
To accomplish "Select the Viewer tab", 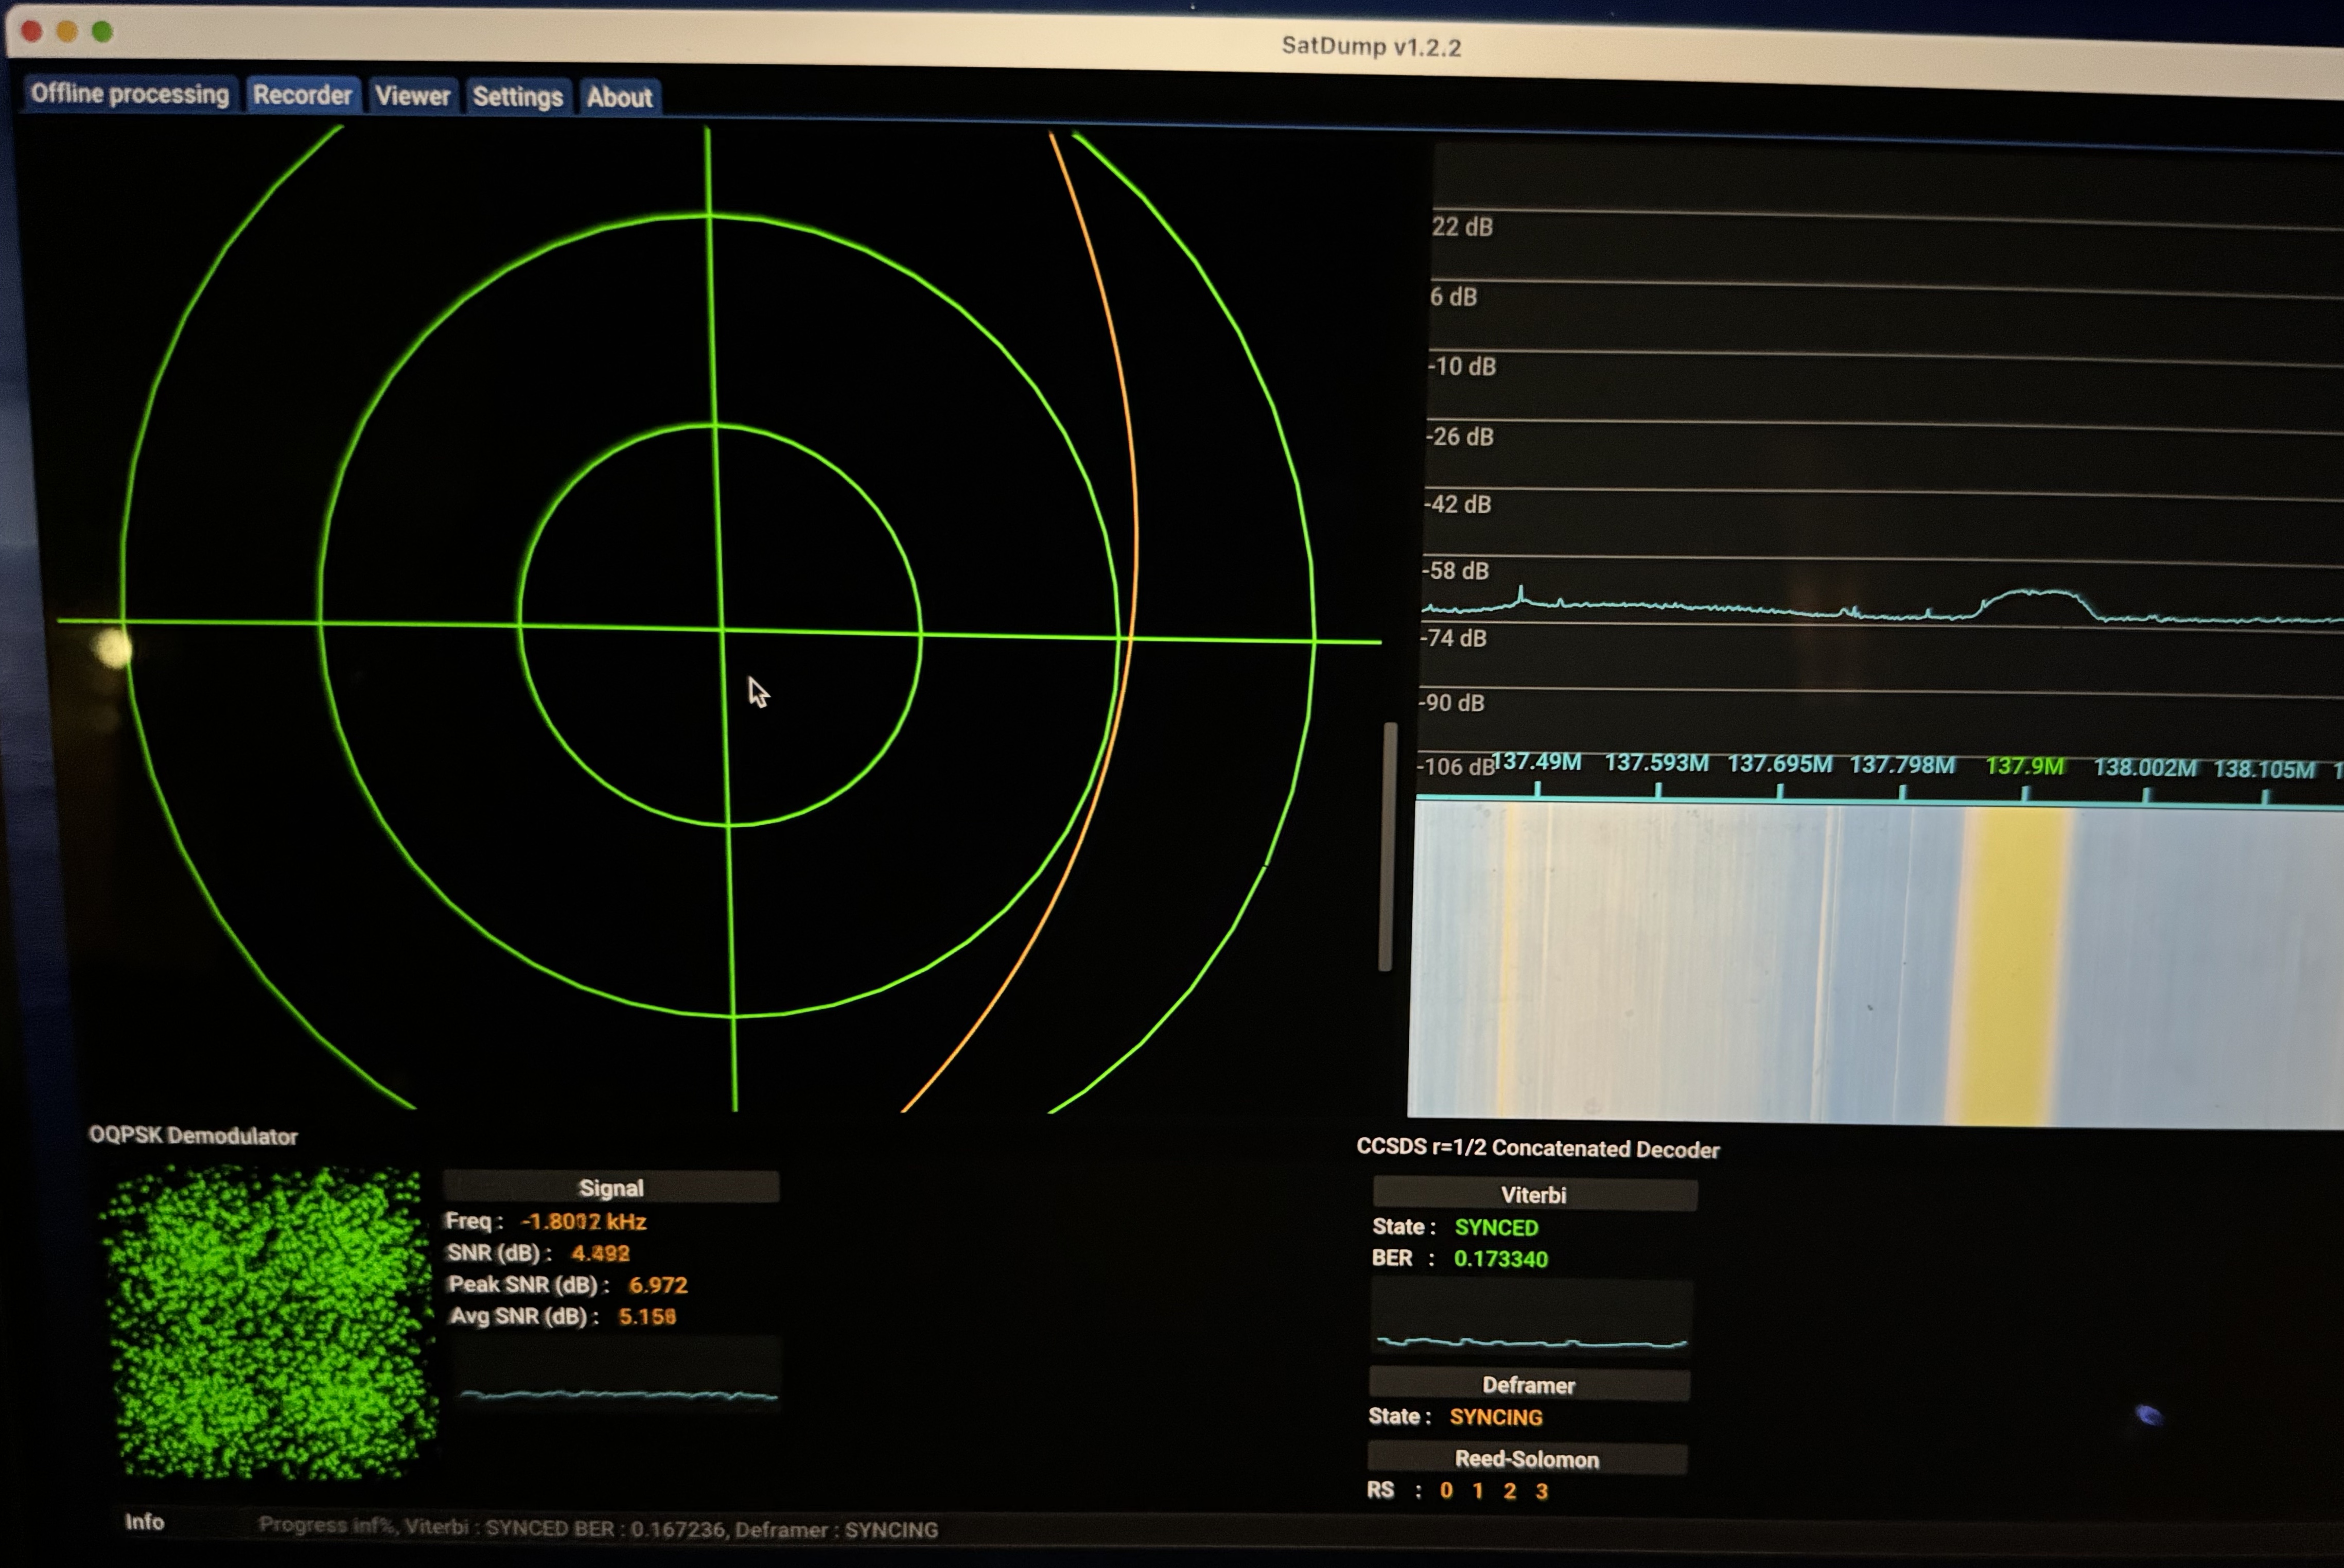I will click(x=413, y=96).
